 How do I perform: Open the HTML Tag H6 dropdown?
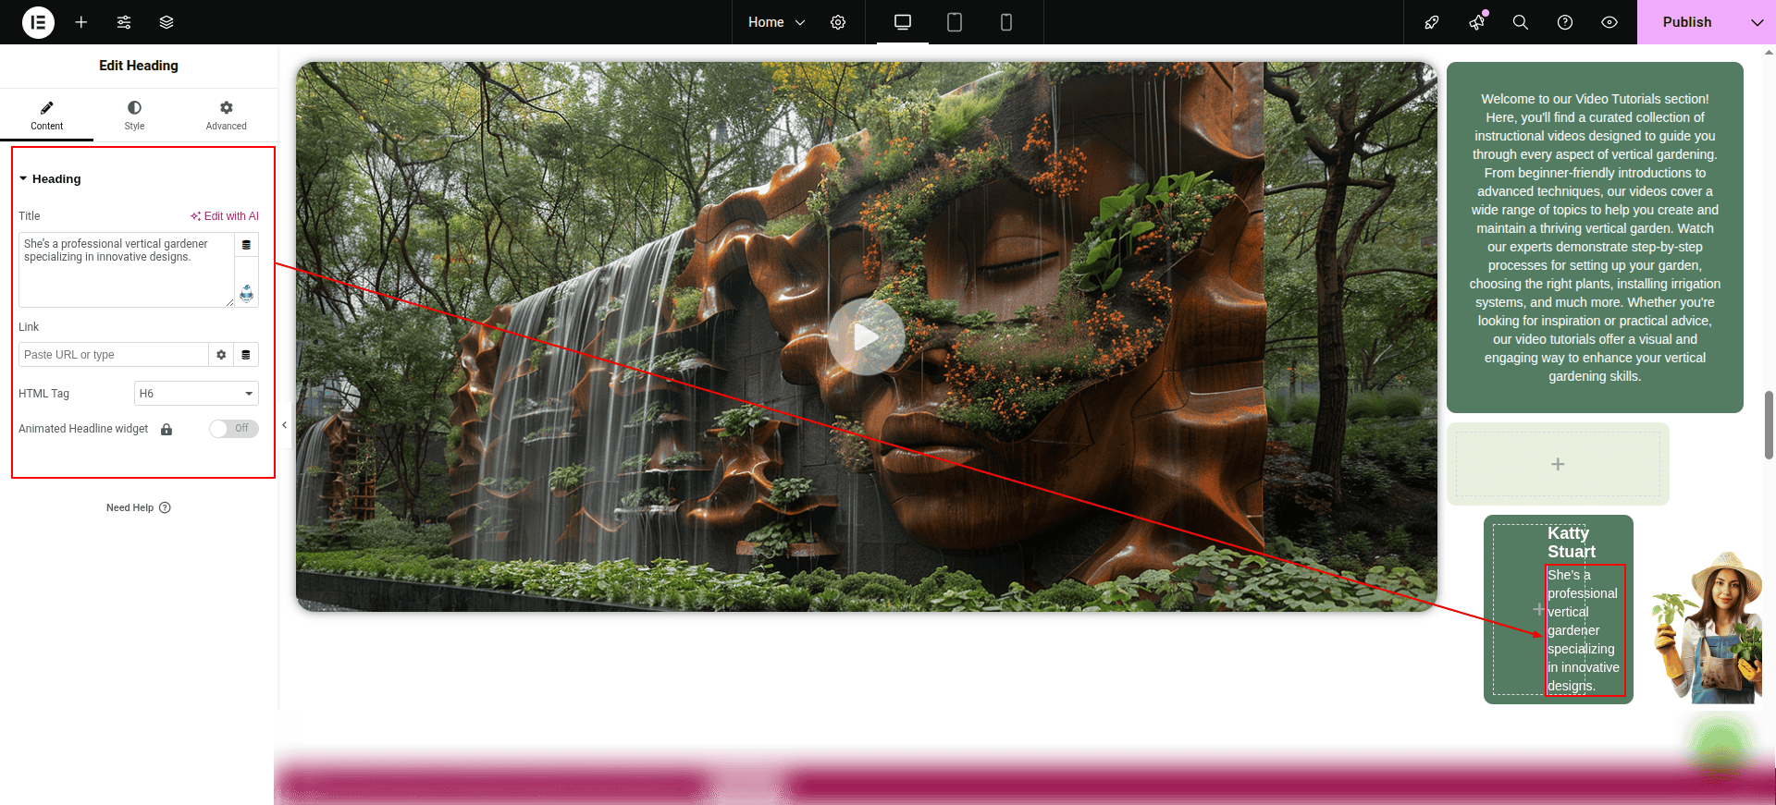(196, 394)
